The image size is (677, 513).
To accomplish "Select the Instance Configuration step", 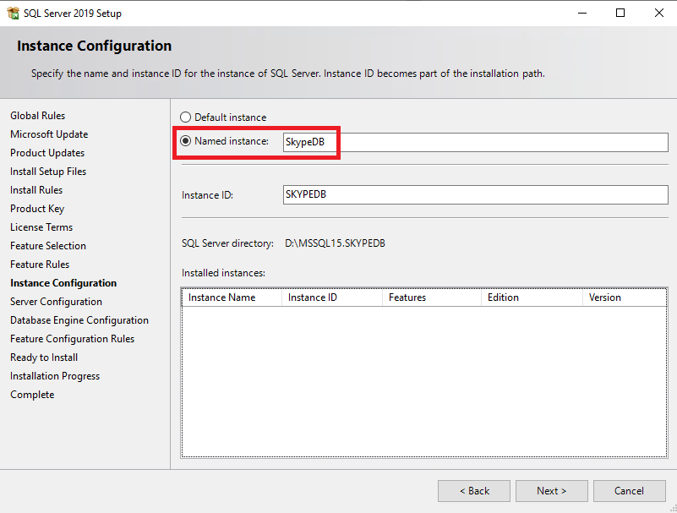I will [63, 283].
